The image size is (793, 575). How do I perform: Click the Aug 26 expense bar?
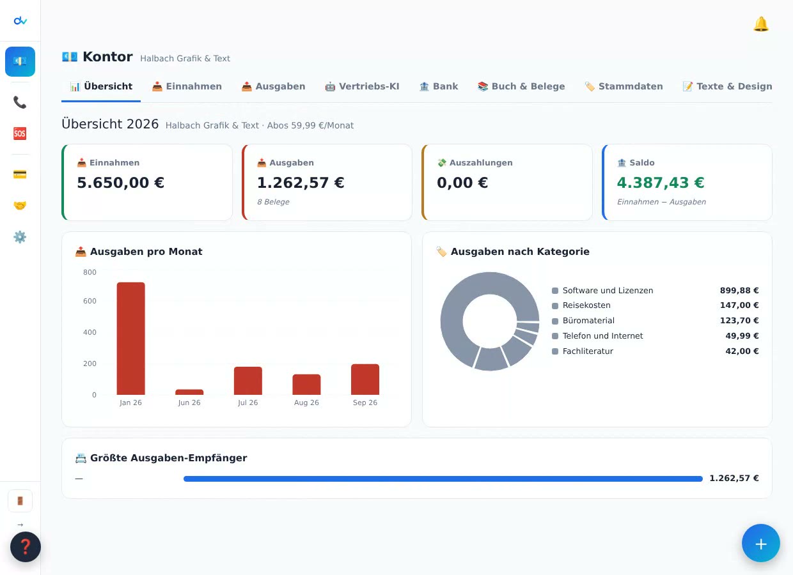[306, 385]
